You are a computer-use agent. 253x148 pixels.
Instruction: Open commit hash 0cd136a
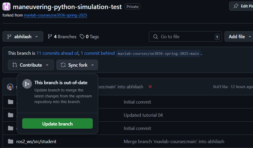click(220, 87)
